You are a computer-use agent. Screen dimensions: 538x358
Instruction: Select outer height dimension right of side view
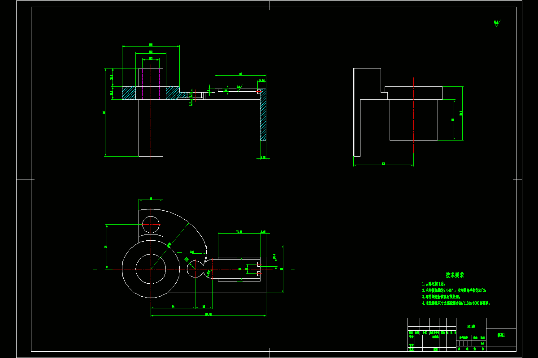coord(462,114)
